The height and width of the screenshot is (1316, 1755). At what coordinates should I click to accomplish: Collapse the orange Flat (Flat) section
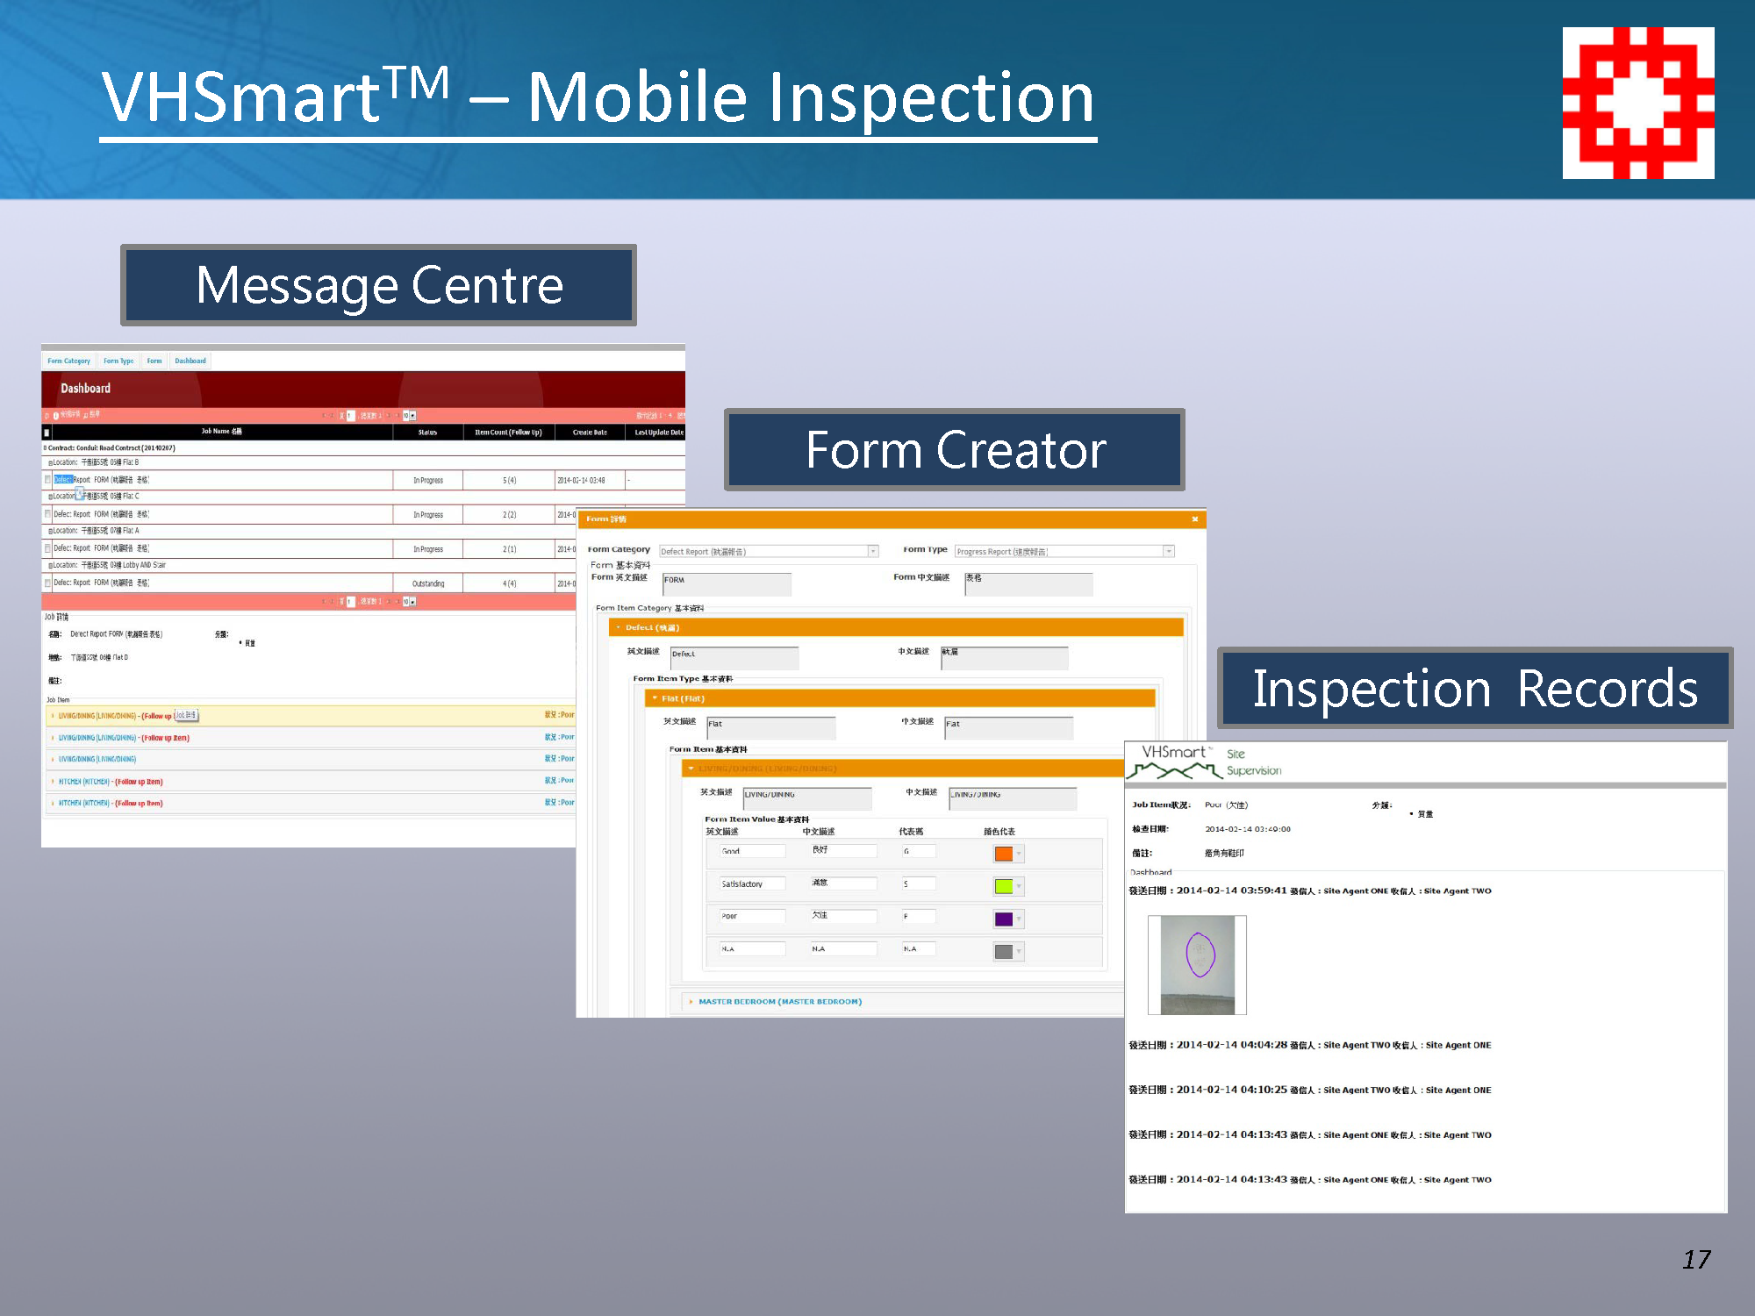coord(899,698)
